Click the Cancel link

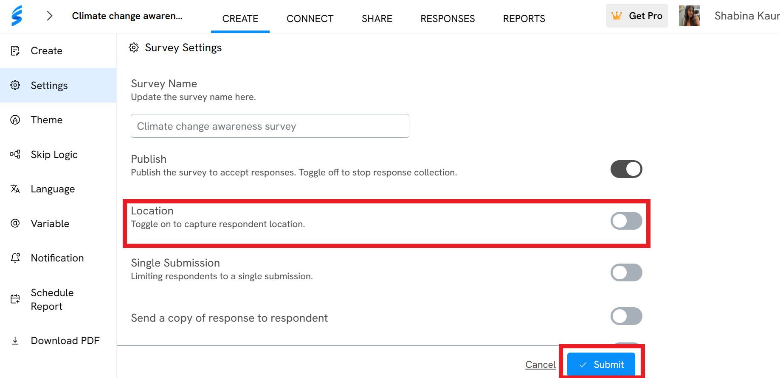[541, 364]
